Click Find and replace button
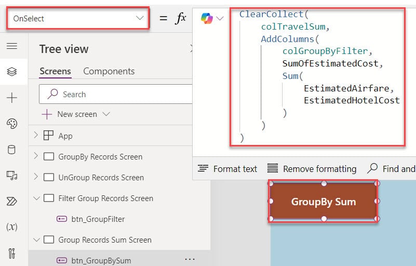Screen dimensions: 416x266 point(391,168)
